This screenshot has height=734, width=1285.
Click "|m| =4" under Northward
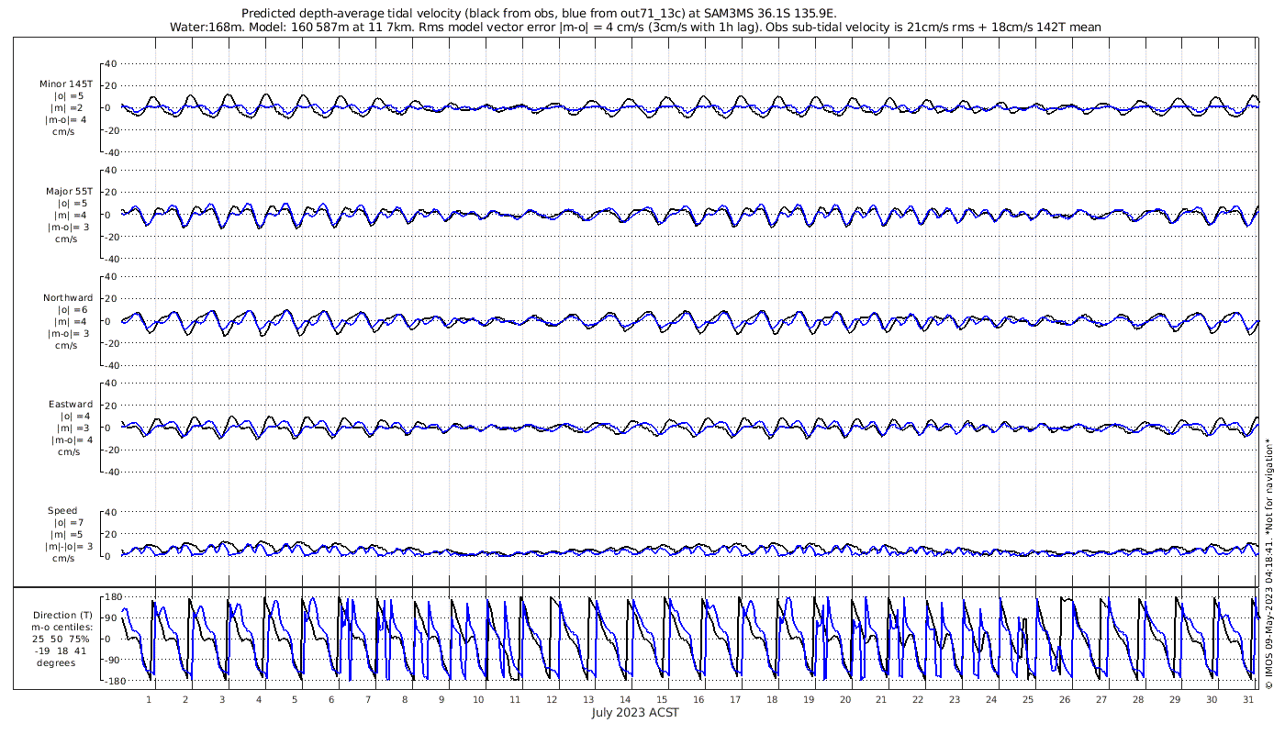pyautogui.click(x=71, y=321)
